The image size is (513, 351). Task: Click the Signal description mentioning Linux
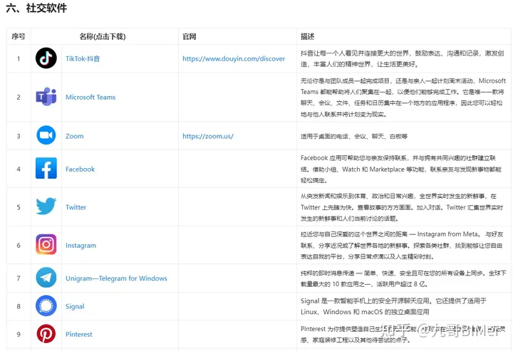coord(393,307)
